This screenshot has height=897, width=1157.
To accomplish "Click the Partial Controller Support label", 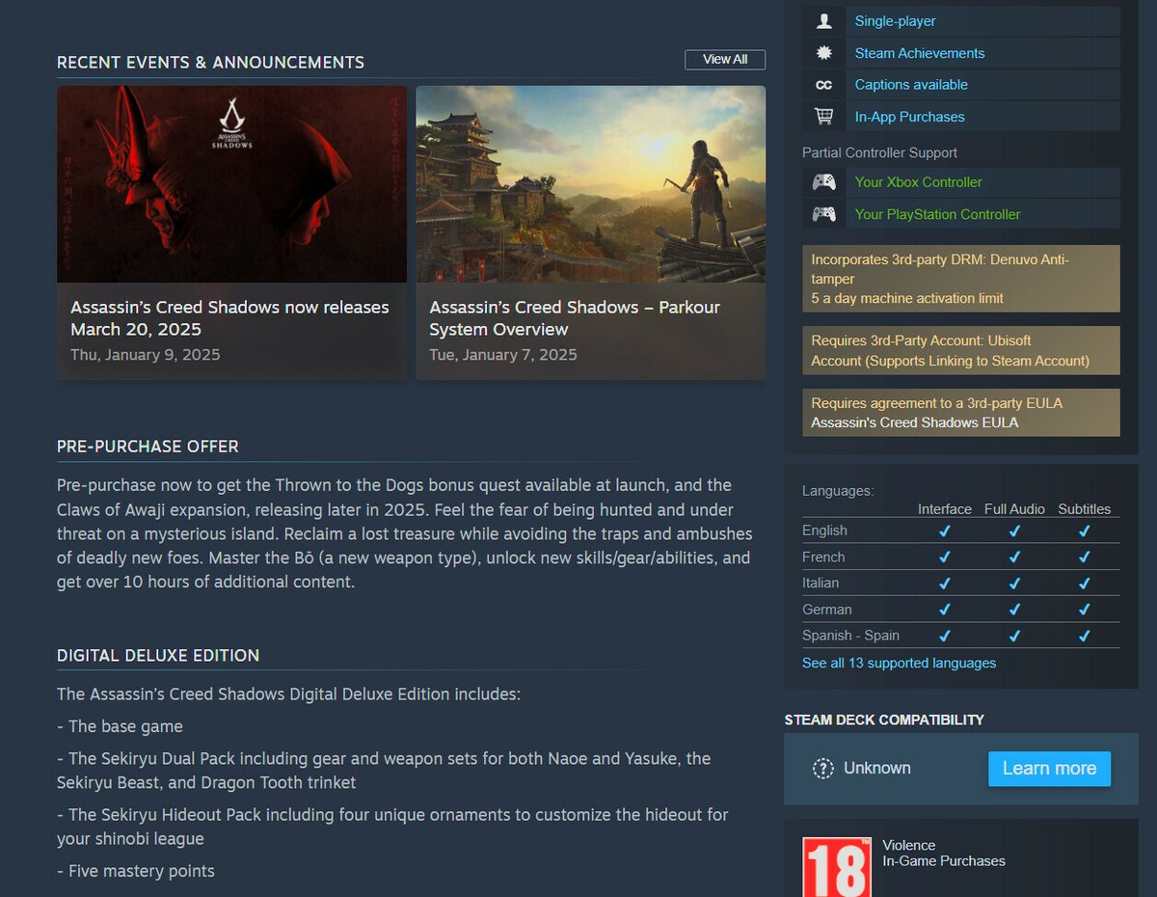I will click(879, 152).
